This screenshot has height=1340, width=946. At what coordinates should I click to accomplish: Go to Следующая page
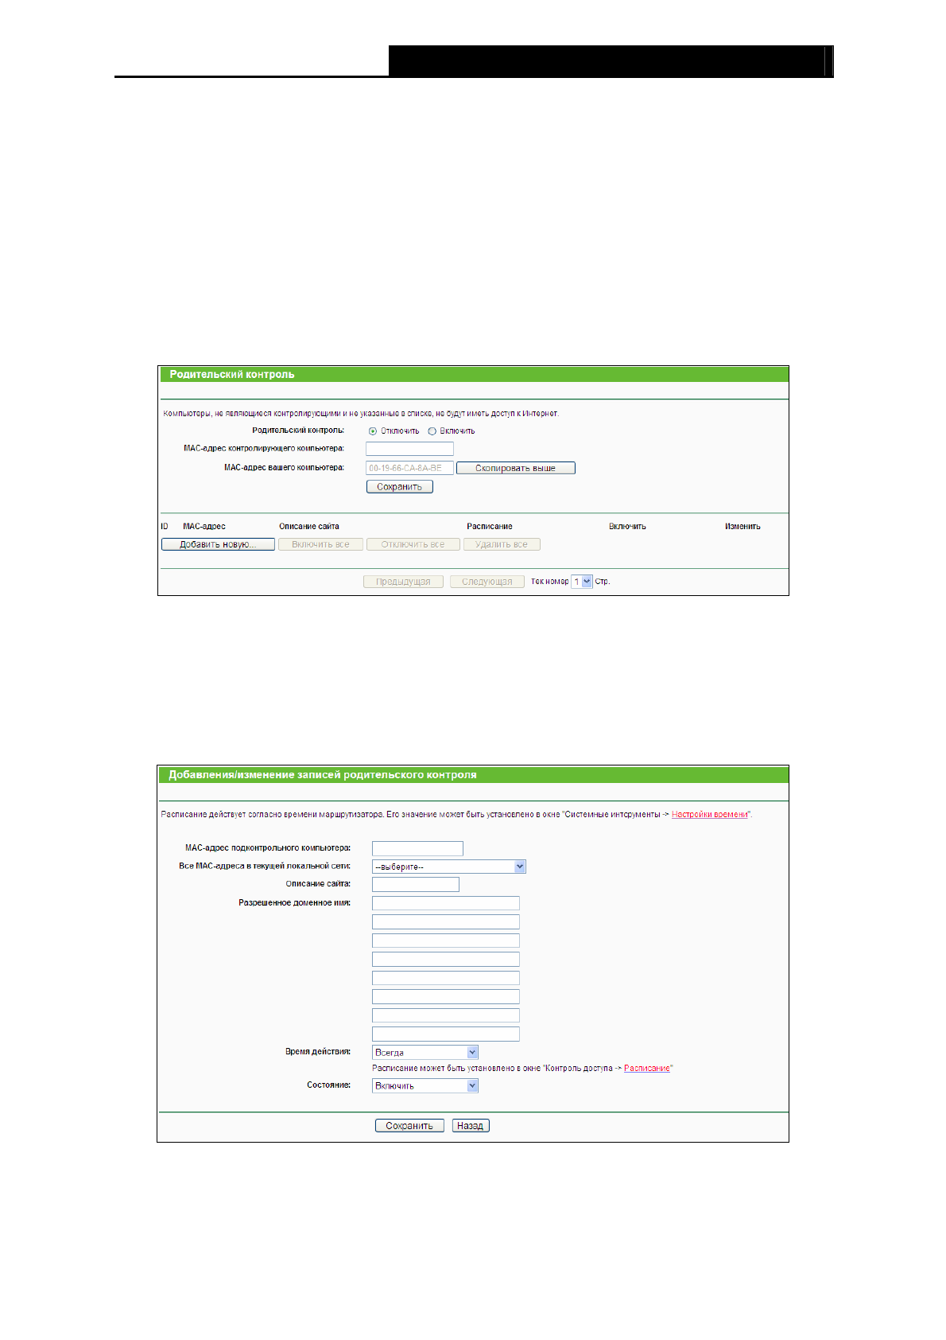(487, 582)
